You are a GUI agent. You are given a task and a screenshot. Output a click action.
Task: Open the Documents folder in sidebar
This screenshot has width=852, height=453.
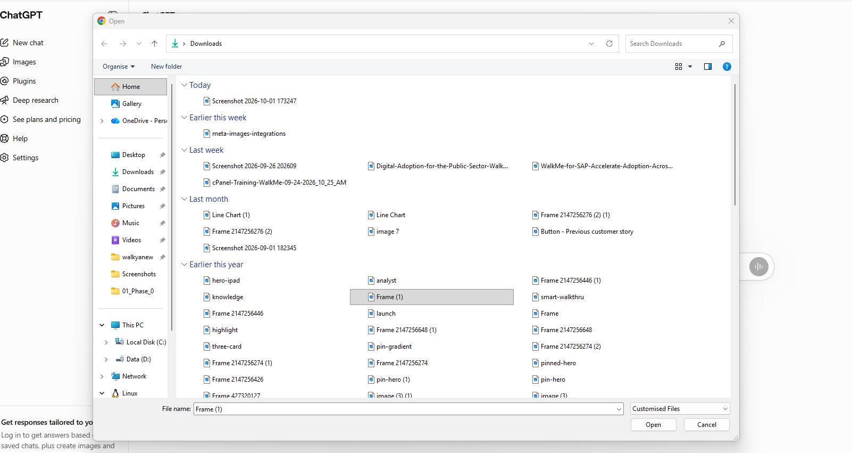coord(138,189)
